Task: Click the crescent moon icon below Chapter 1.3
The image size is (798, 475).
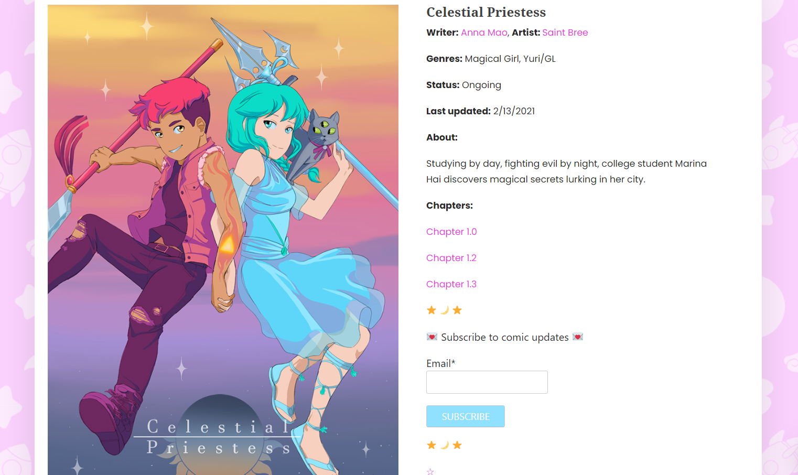Action: point(445,310)
